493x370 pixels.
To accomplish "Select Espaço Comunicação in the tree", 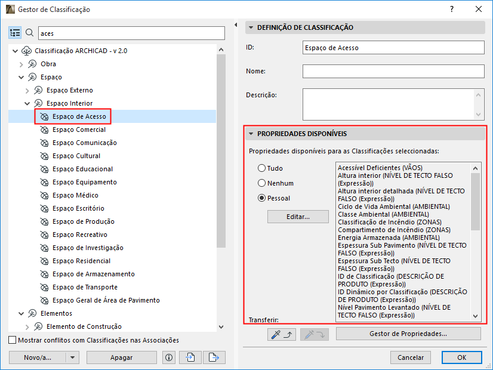I will click(x=85, y=143).
